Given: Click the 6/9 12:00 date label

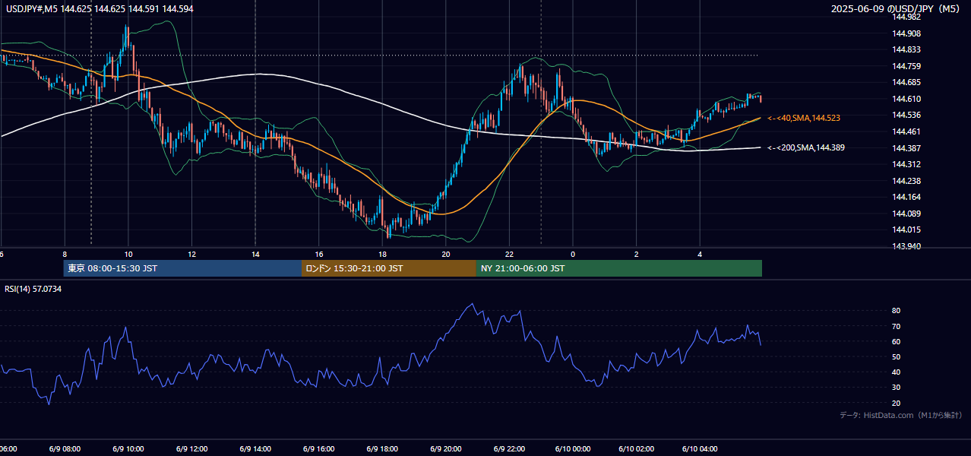Looking at the screenshot, I should coord(191,448).
